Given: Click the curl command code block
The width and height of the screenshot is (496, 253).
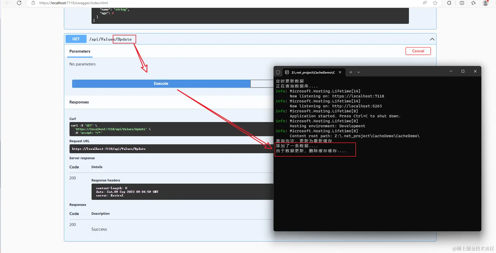Looking at the screenshot, I should coord(172,129).
